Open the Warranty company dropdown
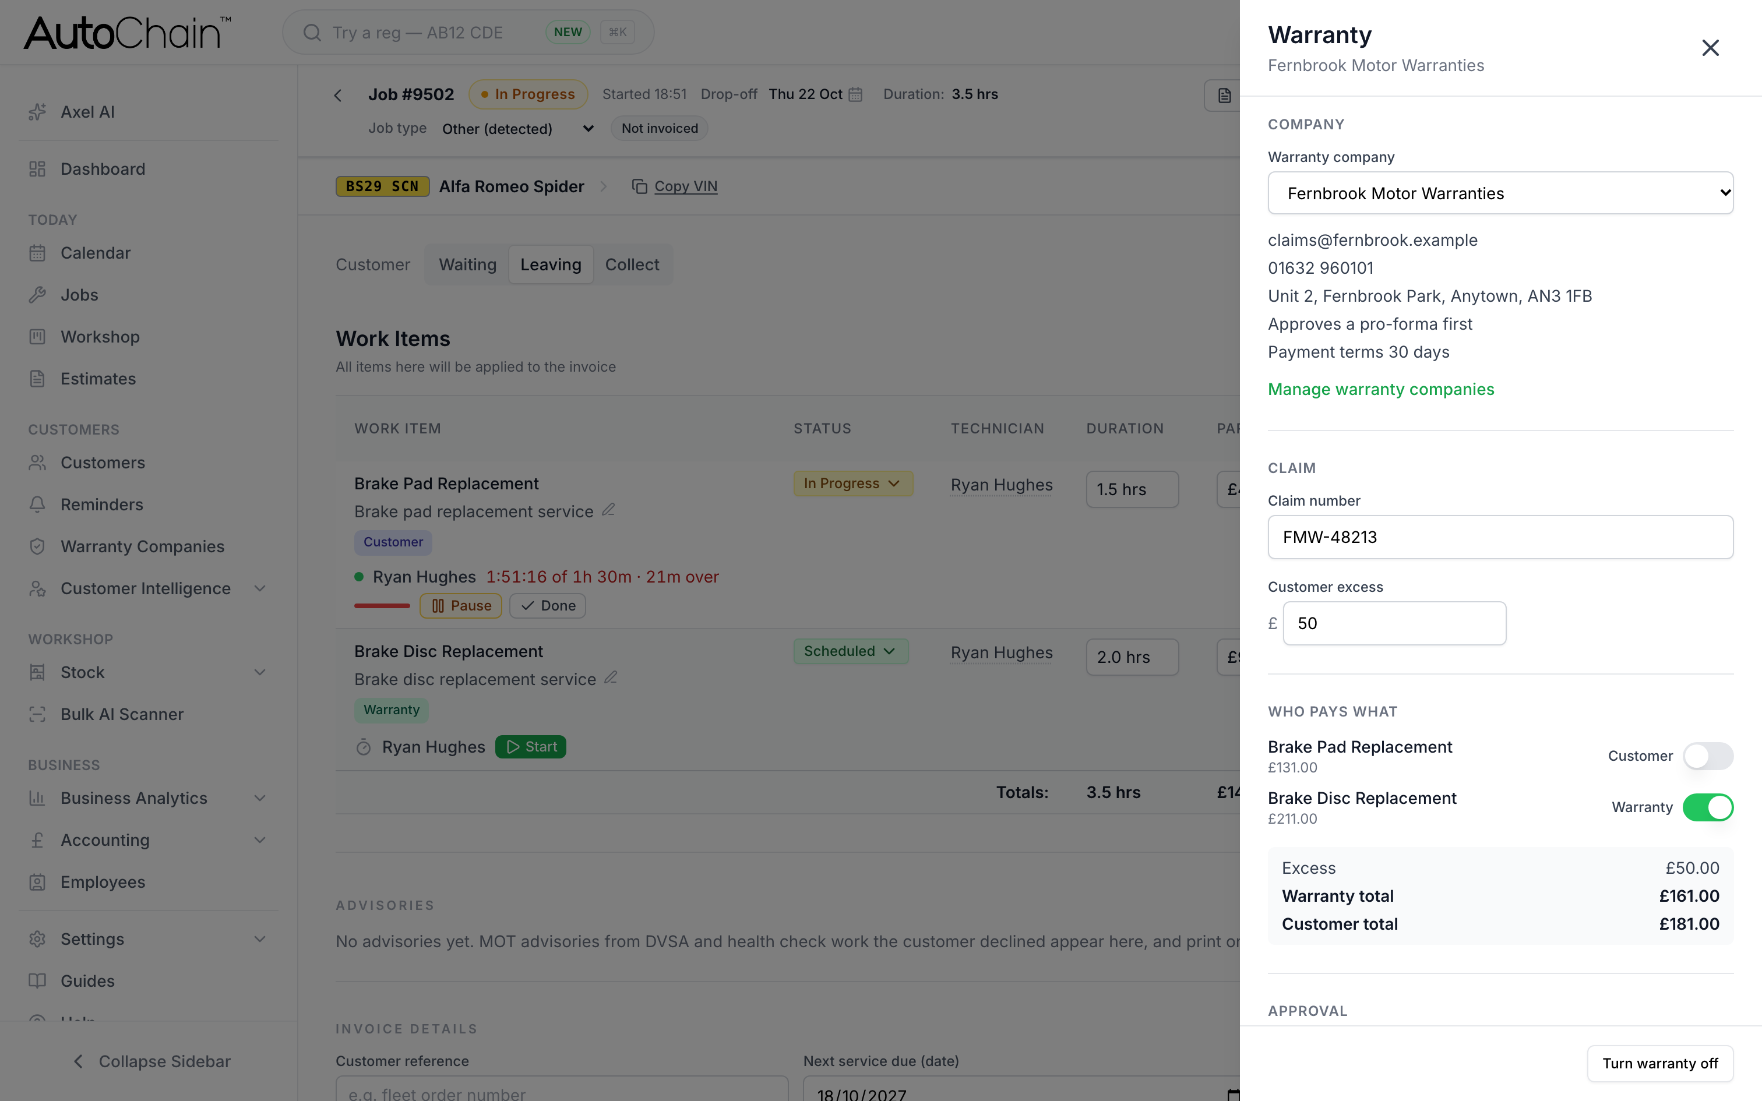 [1500, 193]
